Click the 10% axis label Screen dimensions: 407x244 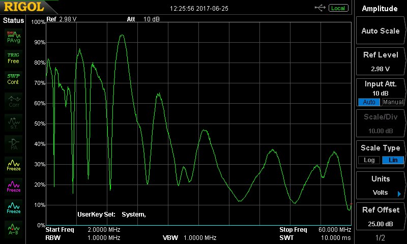click(40, 205)
